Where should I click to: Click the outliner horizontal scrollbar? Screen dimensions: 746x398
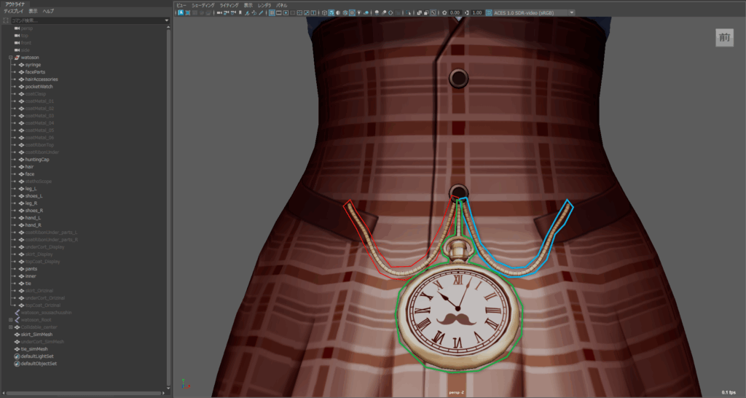tap(84, 394)
